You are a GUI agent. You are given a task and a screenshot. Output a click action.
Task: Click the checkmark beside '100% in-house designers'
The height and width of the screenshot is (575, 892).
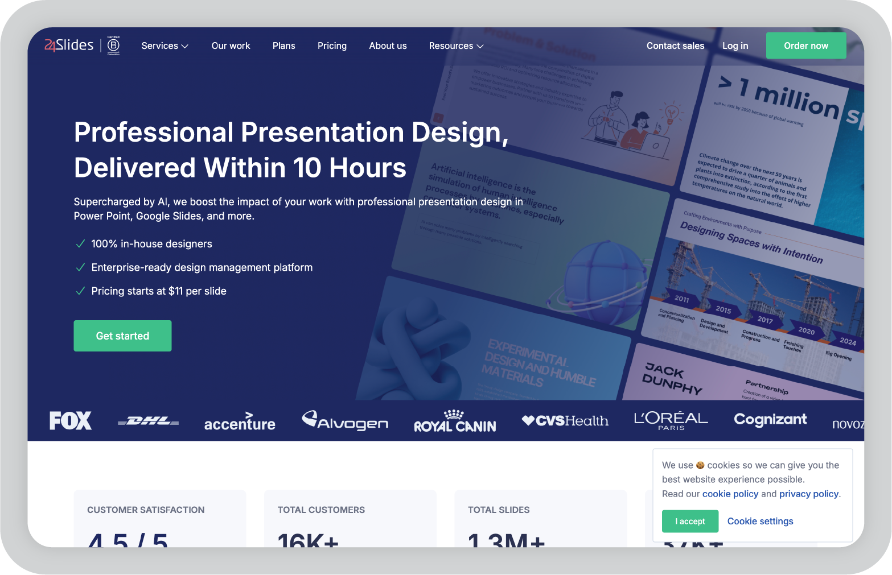[x=80, y=244]
